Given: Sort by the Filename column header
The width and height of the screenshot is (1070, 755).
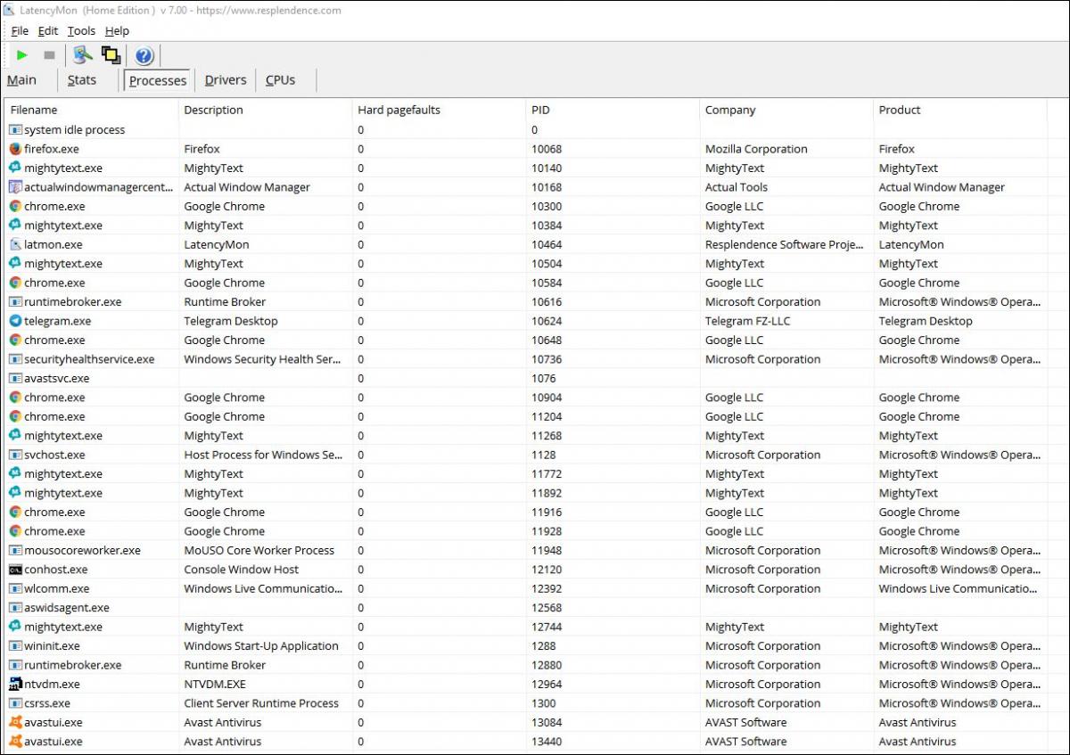Looking at the screenshot, I should coord(92,111).
